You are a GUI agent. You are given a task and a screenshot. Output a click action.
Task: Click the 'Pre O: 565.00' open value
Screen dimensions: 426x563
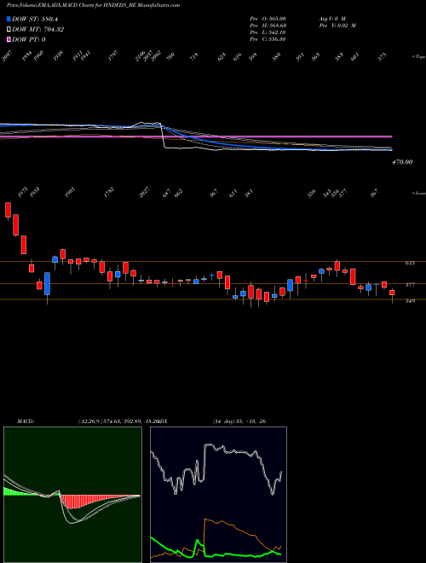[268, 19]
